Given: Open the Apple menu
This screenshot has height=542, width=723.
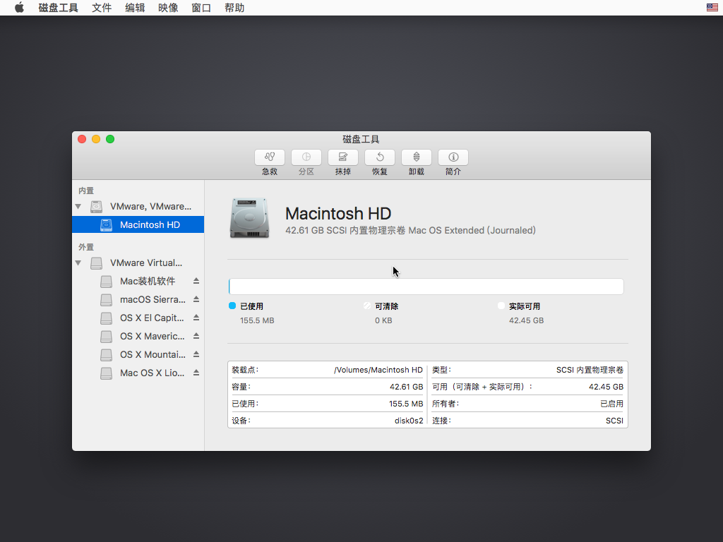Looking at the screenshot, I should (19, 7).
